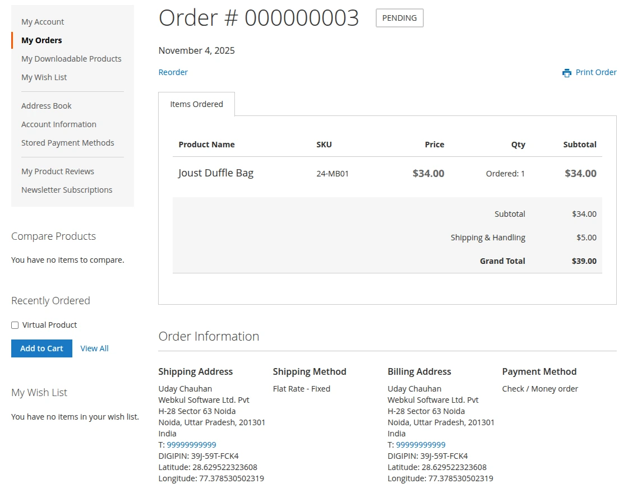Open the Reorder link
The width and height of the screenshot is (628, 493).
173,72
